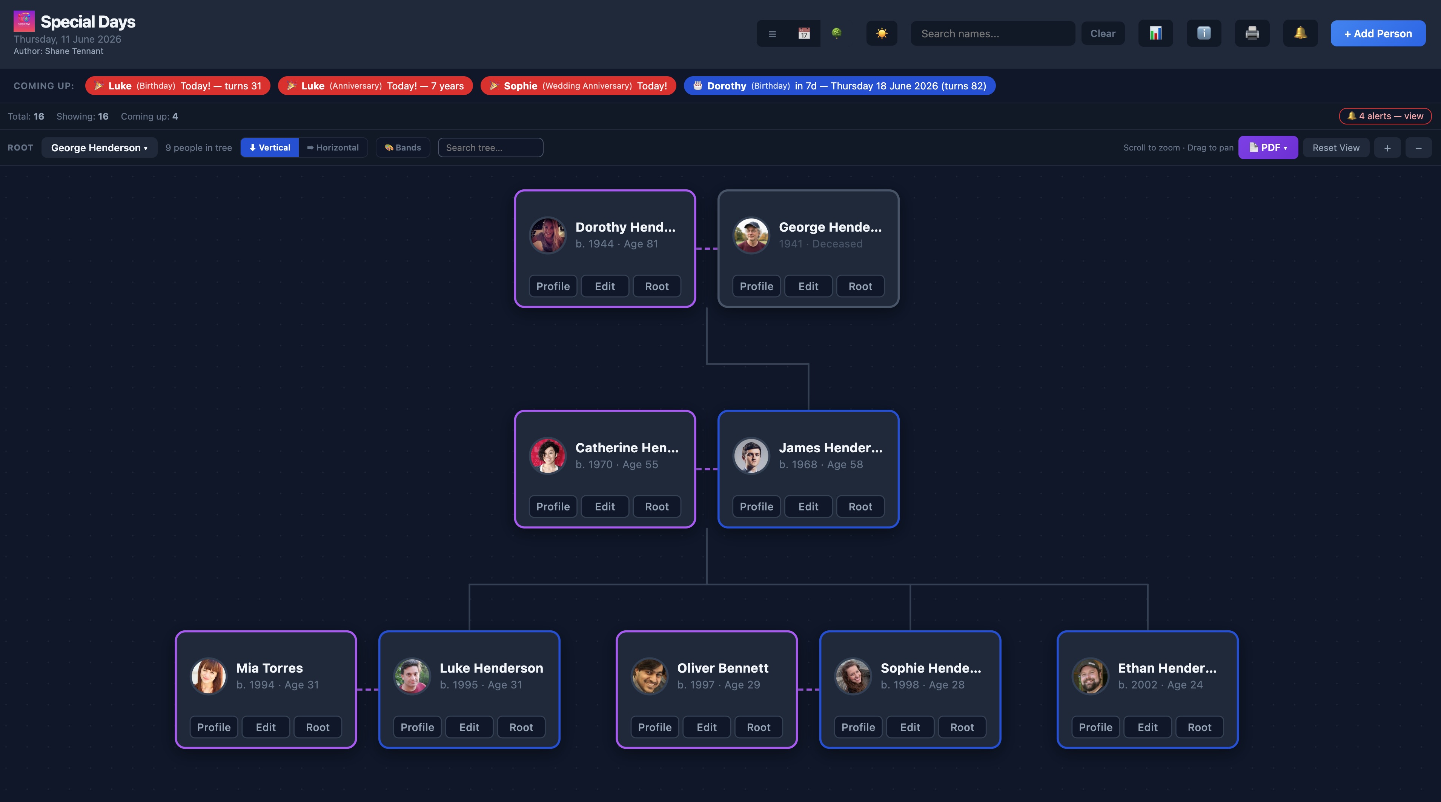Toggle light theme with the sun icon
Image resolution: width=1441 pixels, height=802 pixels.
pos(882,34)
